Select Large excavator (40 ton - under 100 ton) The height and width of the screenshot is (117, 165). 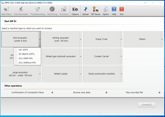coord(20,74)
